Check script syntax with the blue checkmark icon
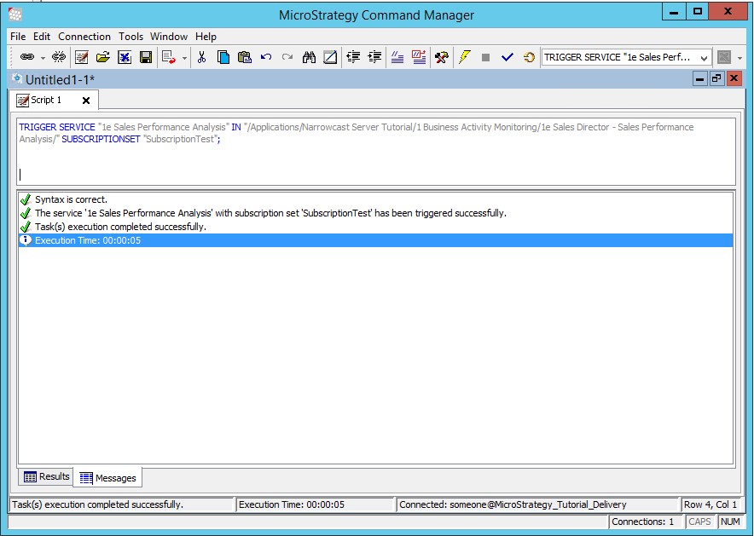Screen dimensions: 754x536 (507, 57)
